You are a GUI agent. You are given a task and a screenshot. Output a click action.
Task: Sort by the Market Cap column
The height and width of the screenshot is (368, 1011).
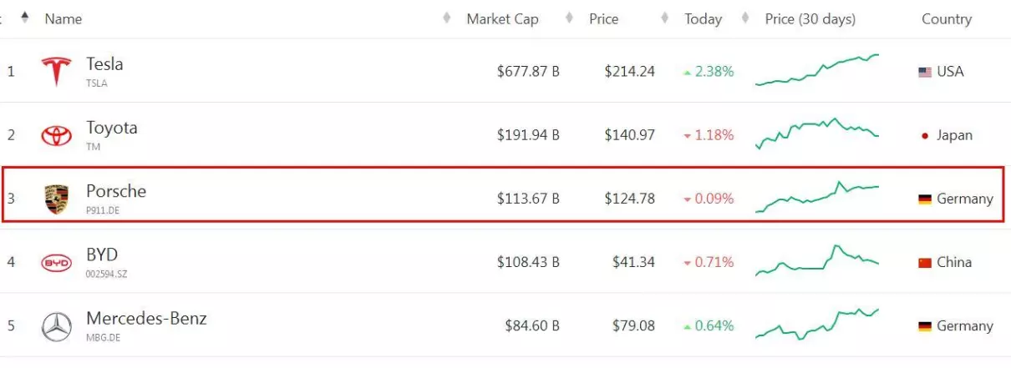(x=502, y=18)
